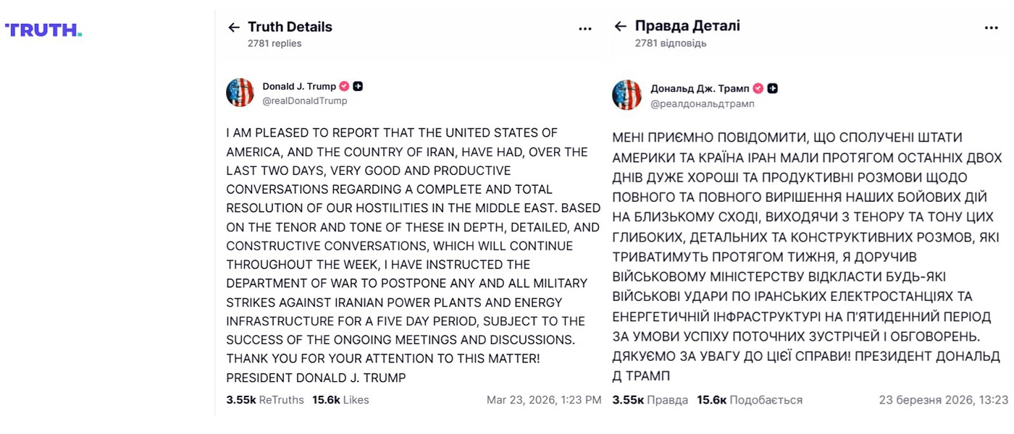Open the Дональд Дж. Трамп profile avatar
1014x434 pixels.
point(627,95)
